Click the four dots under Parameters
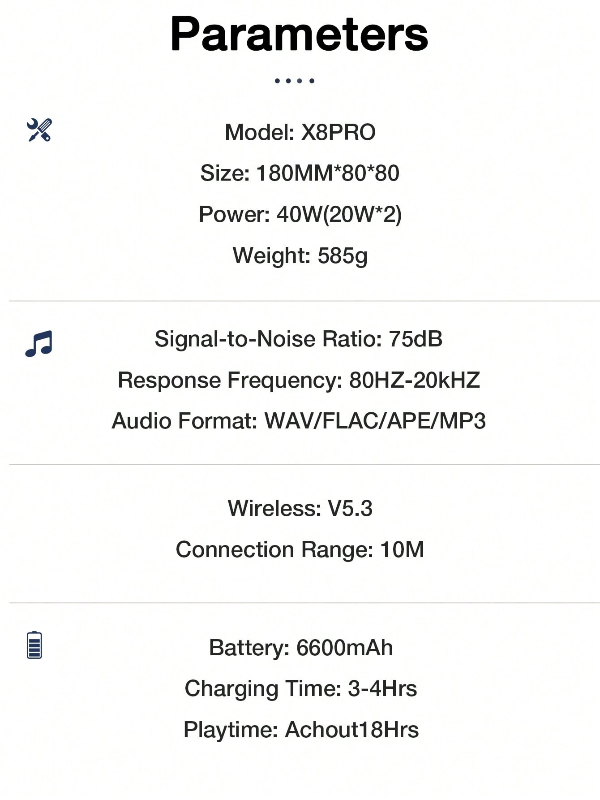Viewport: 600px width, 800px height. [295, 81]
